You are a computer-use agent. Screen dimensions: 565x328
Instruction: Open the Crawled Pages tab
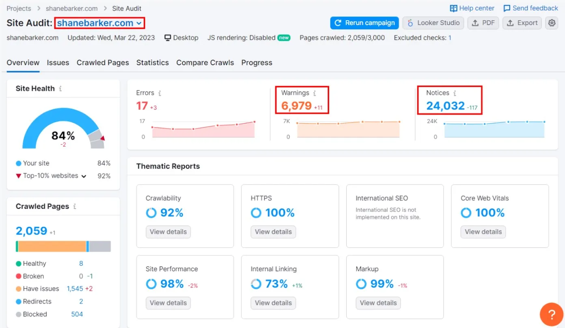pyautogui.click(x=103, y=63)
